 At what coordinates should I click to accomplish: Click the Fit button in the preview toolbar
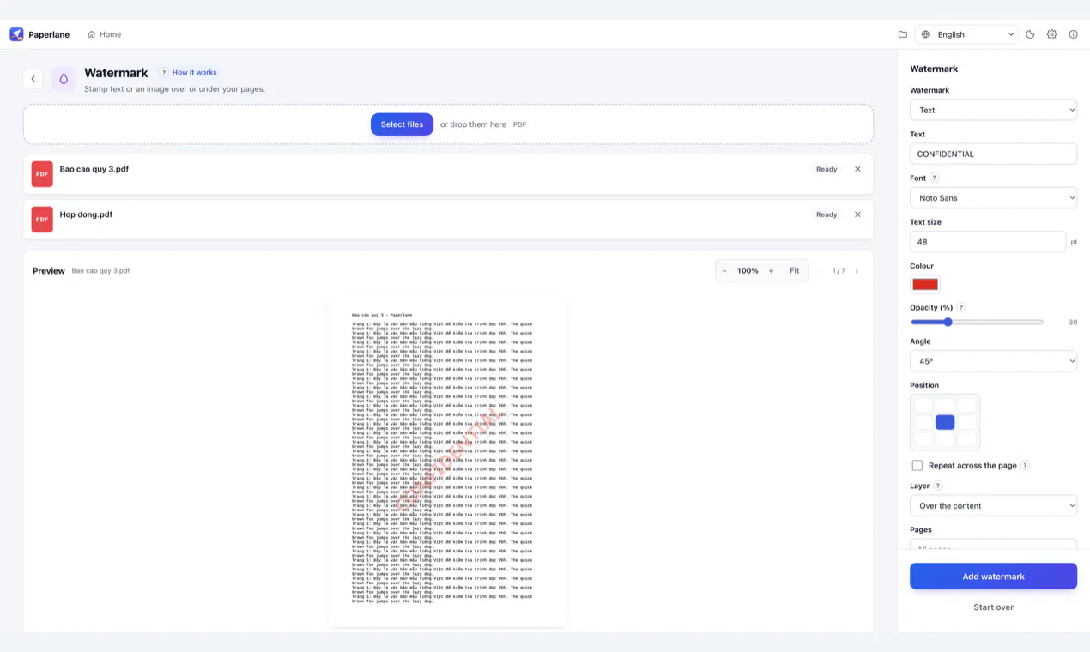(794, 271)
